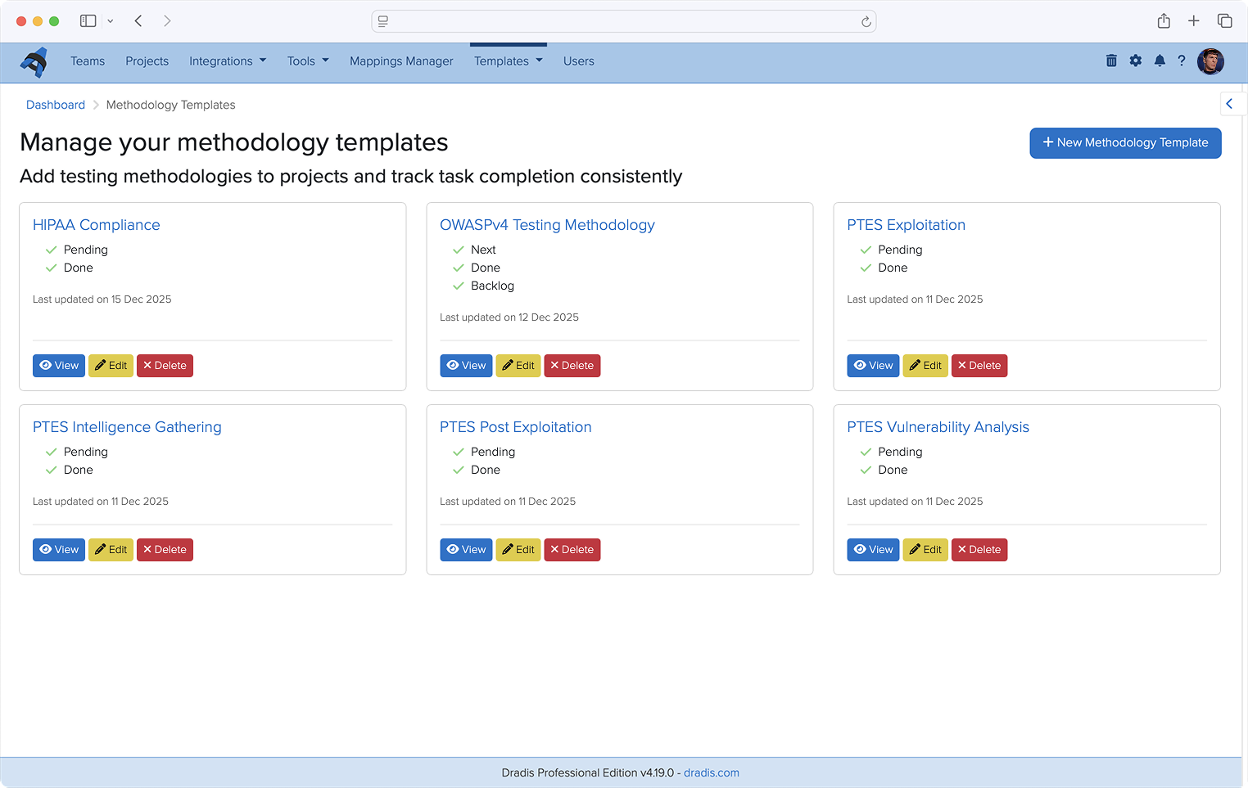Expand the browser sidebar dropdown arrow
Viewport: 1248px width, 788px height.
(x=110, y=21)
